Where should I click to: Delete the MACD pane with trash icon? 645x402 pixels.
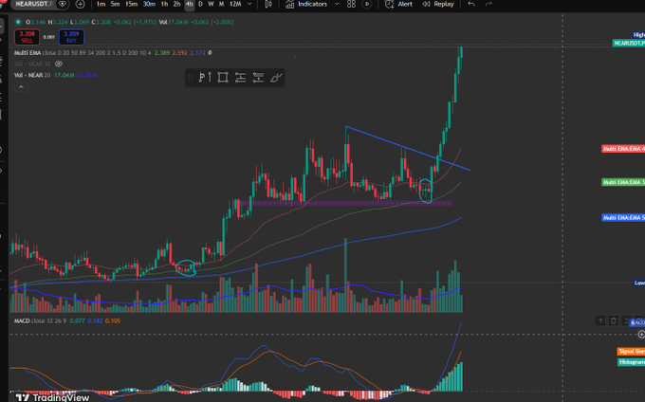pyautogui.click(x=614, y=320)
